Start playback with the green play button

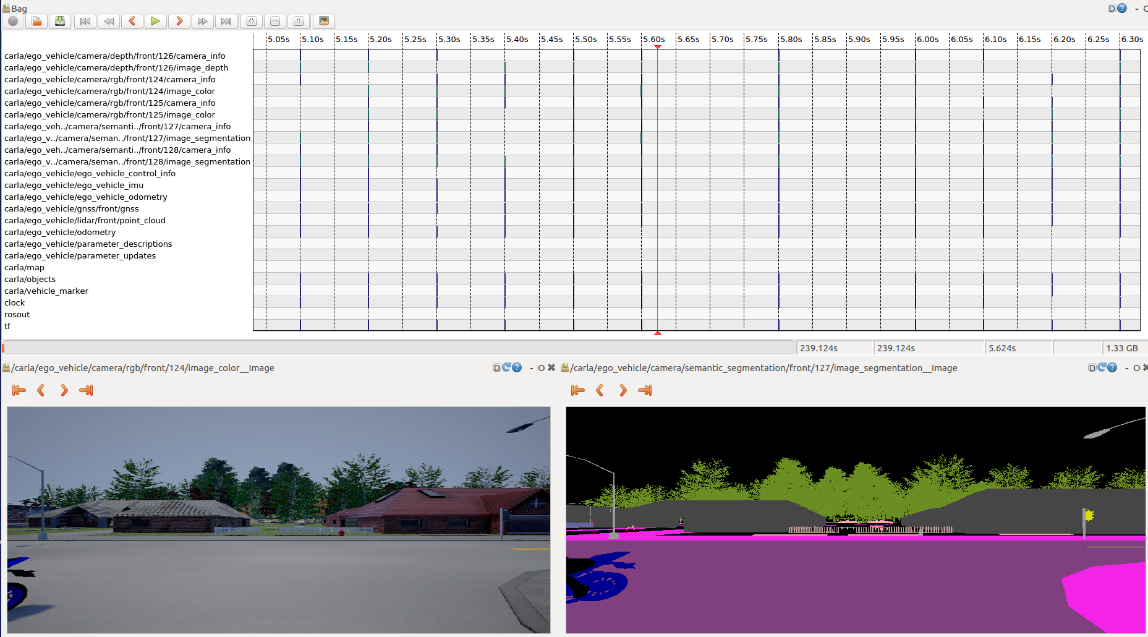point(156,21)
